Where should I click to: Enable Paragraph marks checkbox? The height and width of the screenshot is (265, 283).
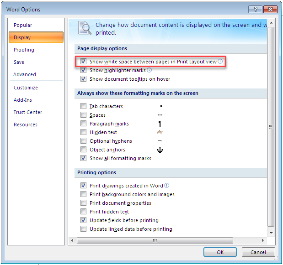[x=83, y=124]
